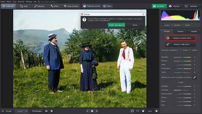
Task: Switch to the Principal tab
Action: pos(167,31)
